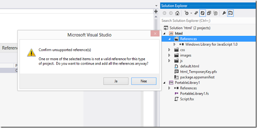The image size is (257, 128).
Task: Select the PortableLibrary1.fs file name
Action: (194, 94)
